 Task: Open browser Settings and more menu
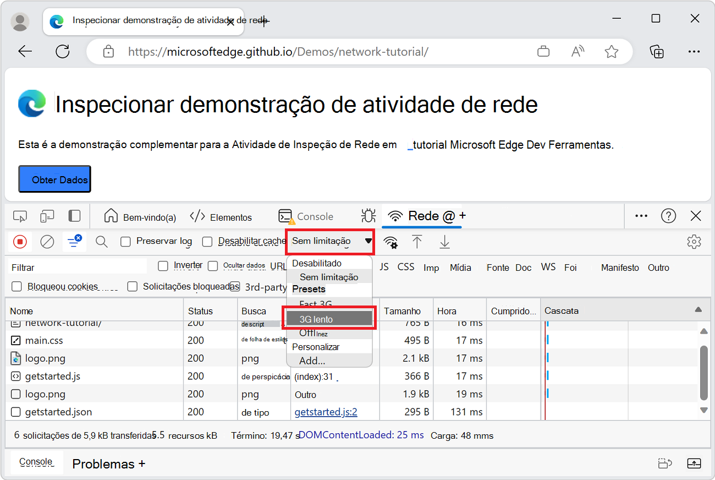[694, 52]
